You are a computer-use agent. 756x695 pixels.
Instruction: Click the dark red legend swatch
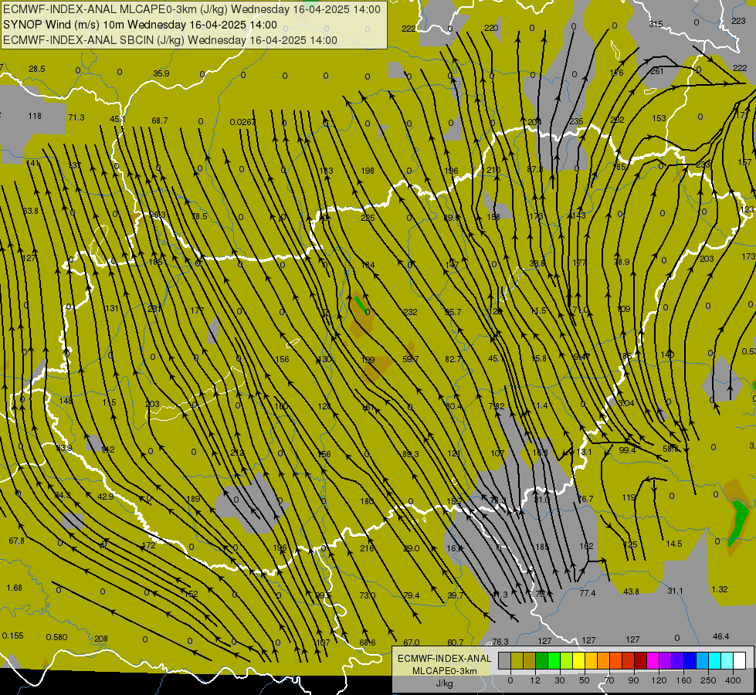click(640, 660)
